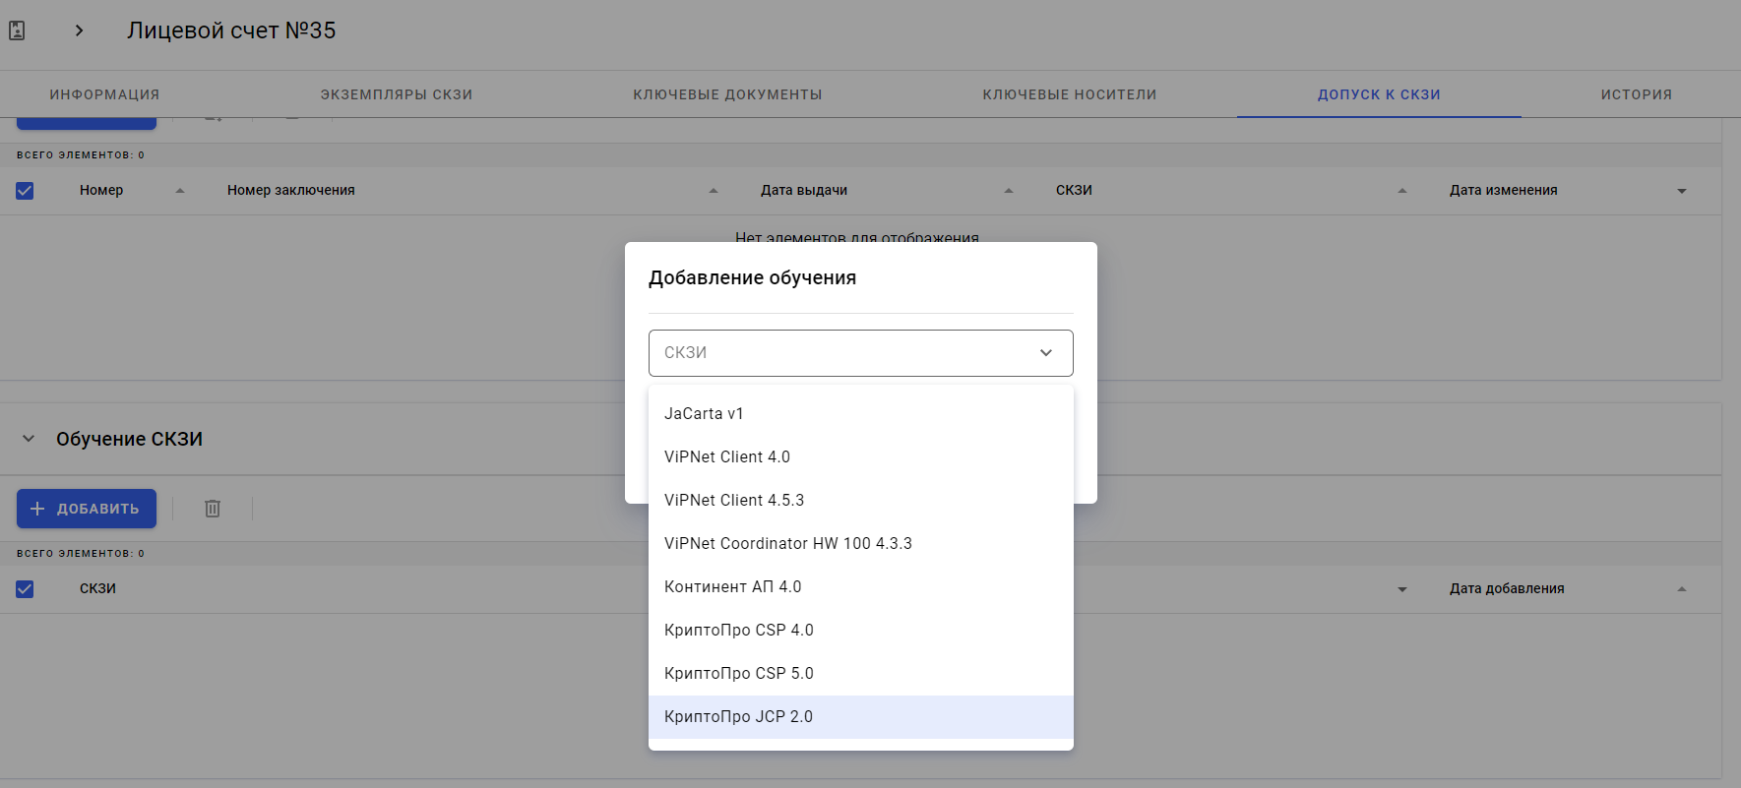
Task: Open the История tab
Action: click(1636, 94)
